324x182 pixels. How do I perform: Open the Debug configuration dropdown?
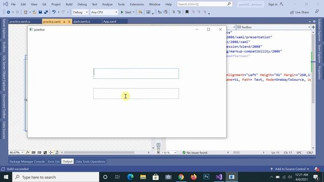pyautogui.click(x=80, y=12)
